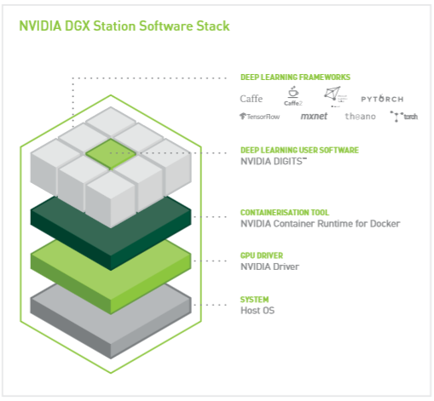The width and height of the screenshot is (434, 401).
Task: Click the polygon-shaped framework logo beside PyTorch
Action: [335, 96]
